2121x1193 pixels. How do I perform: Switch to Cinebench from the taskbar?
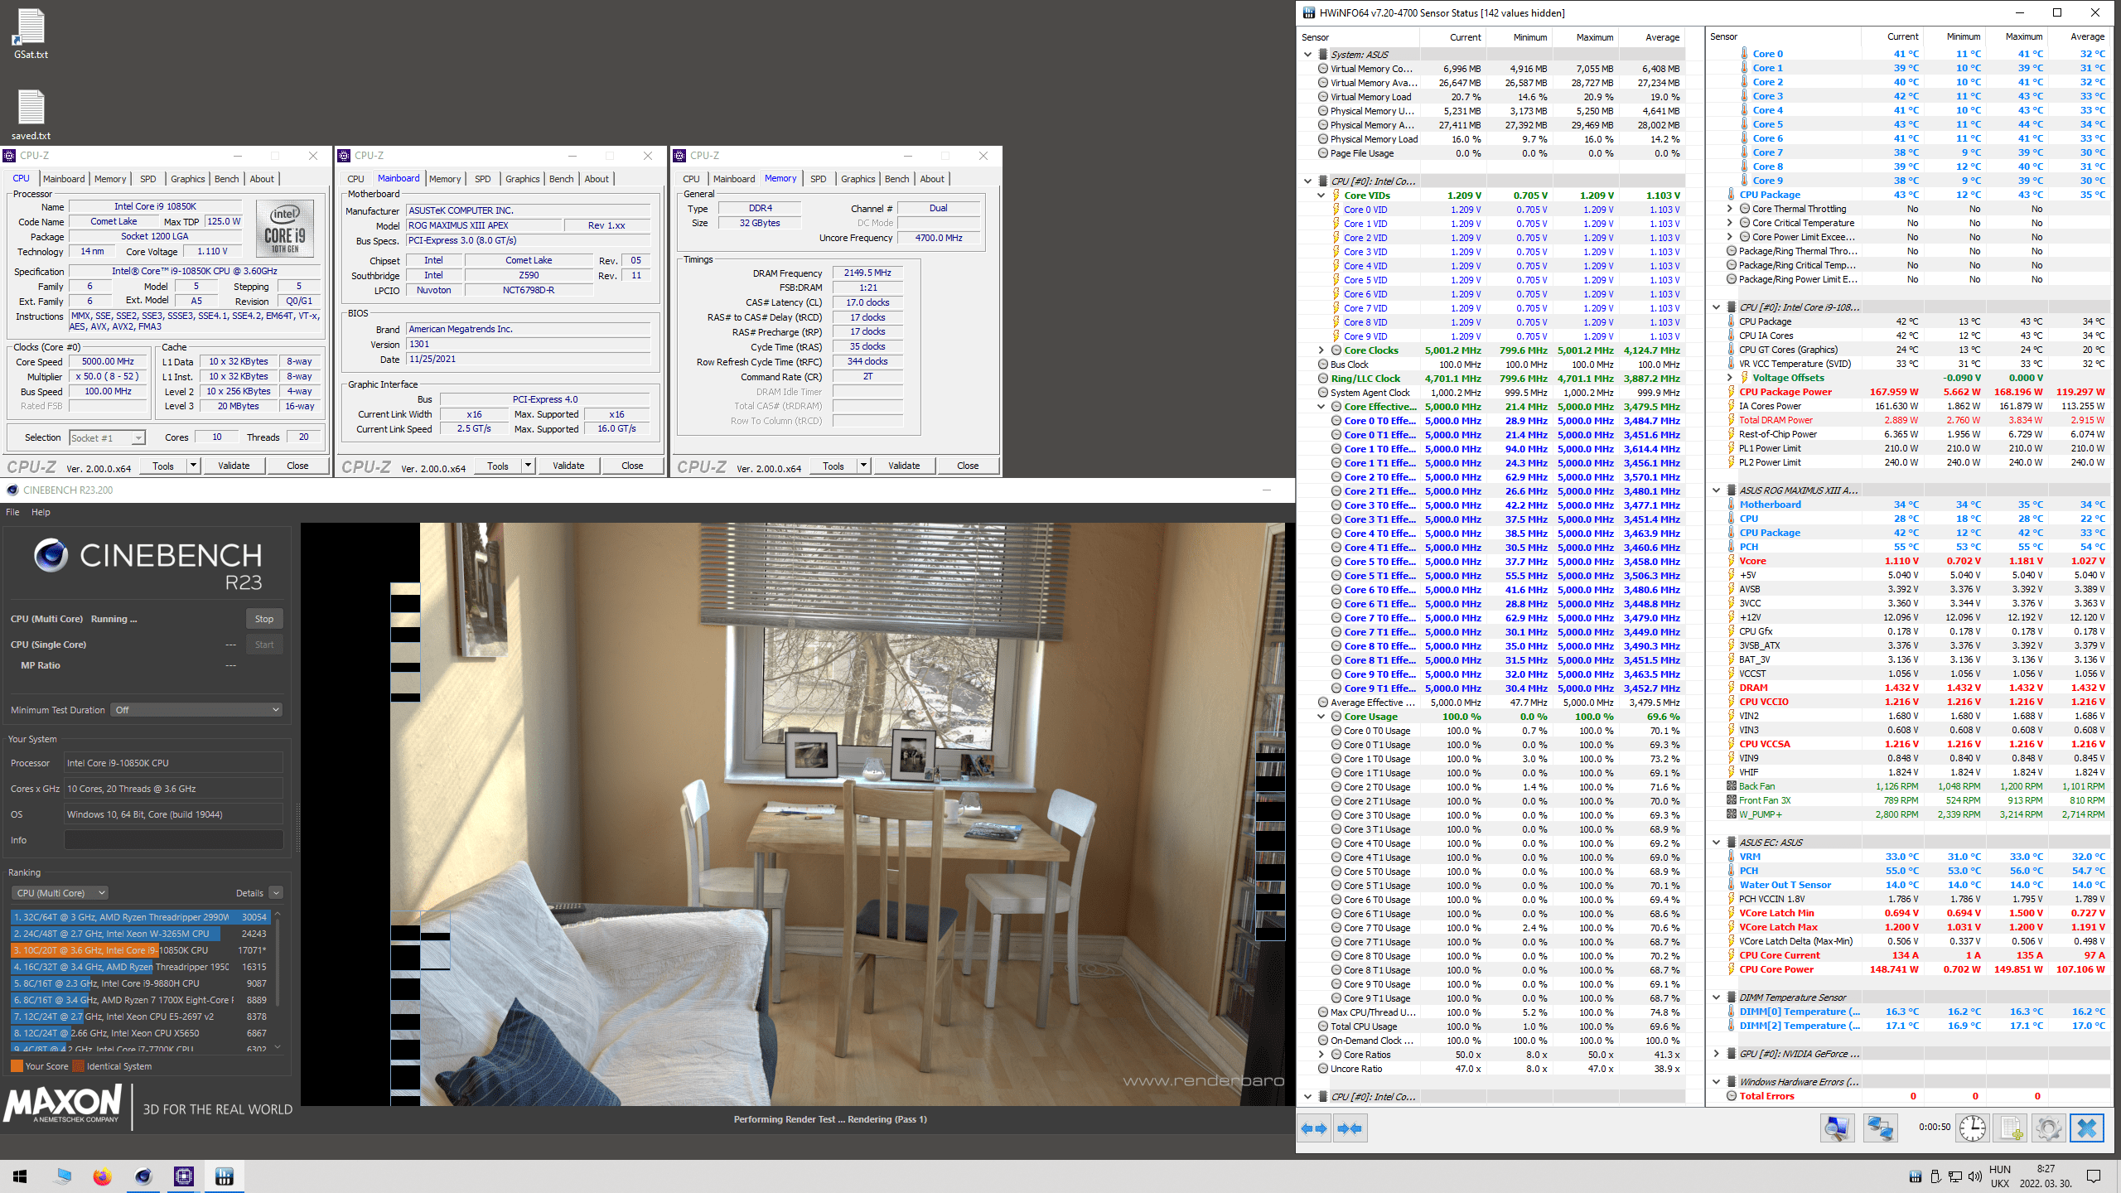coord(143,1176)
